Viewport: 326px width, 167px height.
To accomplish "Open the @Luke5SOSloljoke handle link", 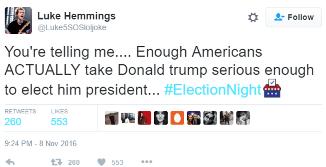I will [x=72, y=28].
